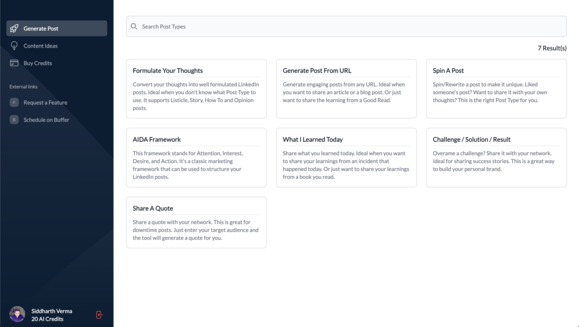The image size is (579, 327).
Task: Open the Schedule on Buffer link
Action: click(x=46, y=120)
